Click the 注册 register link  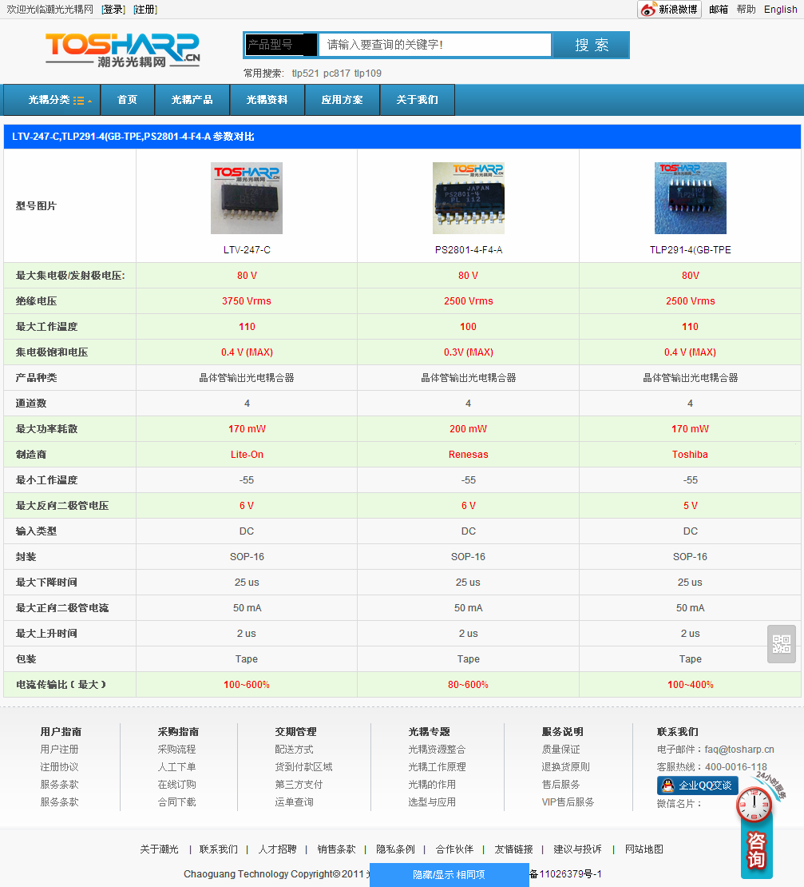pyautogui.click(x=145, y=10)
